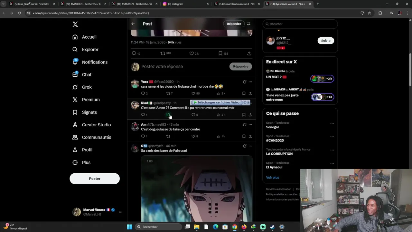Viewport: 412px width, 232px height.
Task: Reply to Riad's comment
Action: point(144,115)
